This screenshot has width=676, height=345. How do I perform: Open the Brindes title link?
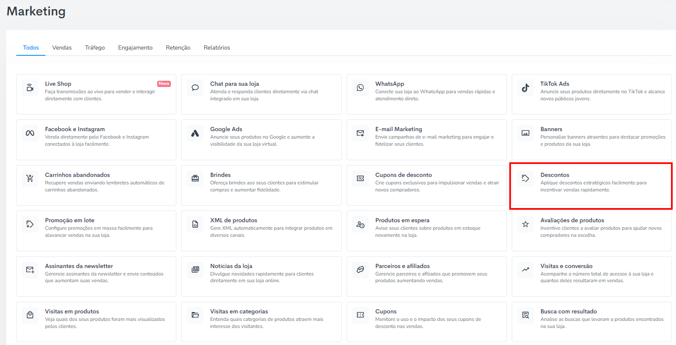click(x=220, y=175)
